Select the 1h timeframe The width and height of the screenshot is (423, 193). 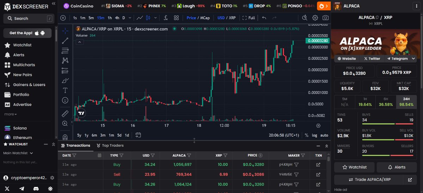point(110,18)
